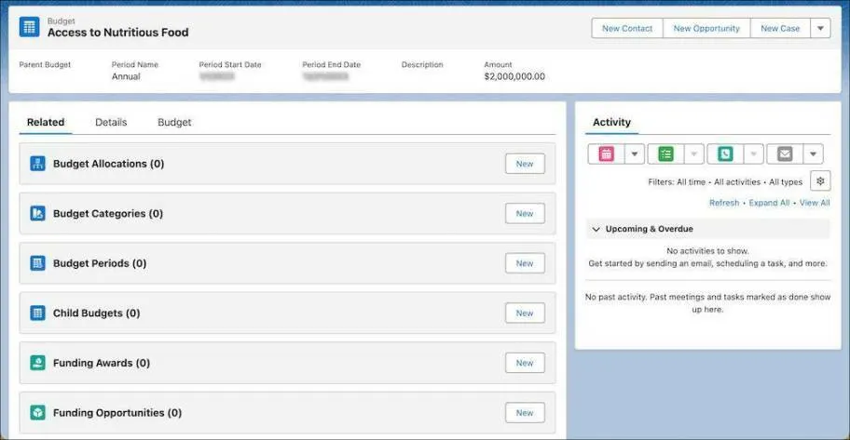Click the Filters: All time text
The width and height of the screenshot is (850, 440).
(x=677, y=181)
